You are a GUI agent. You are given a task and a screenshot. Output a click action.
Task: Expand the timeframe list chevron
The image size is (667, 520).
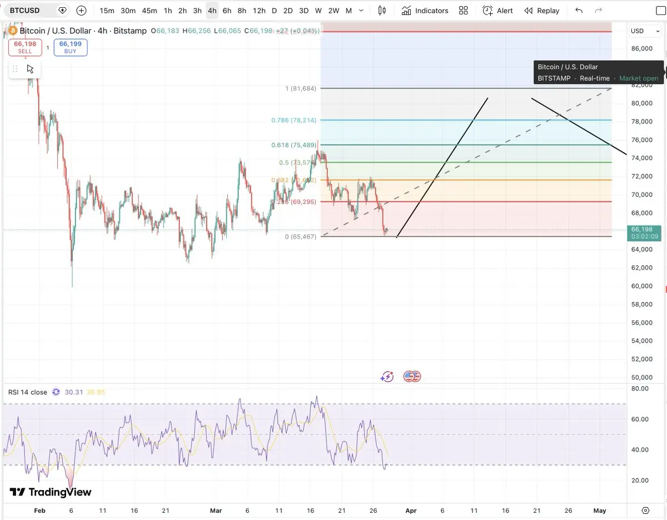(x=362, y=11)
